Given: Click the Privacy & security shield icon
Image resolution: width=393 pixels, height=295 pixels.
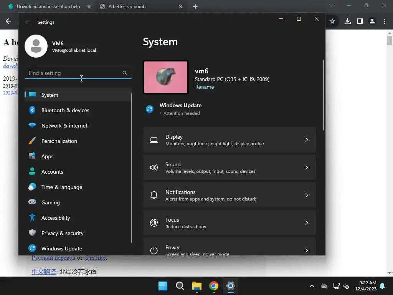Looking at the screenshot, I should click(32, 233).
